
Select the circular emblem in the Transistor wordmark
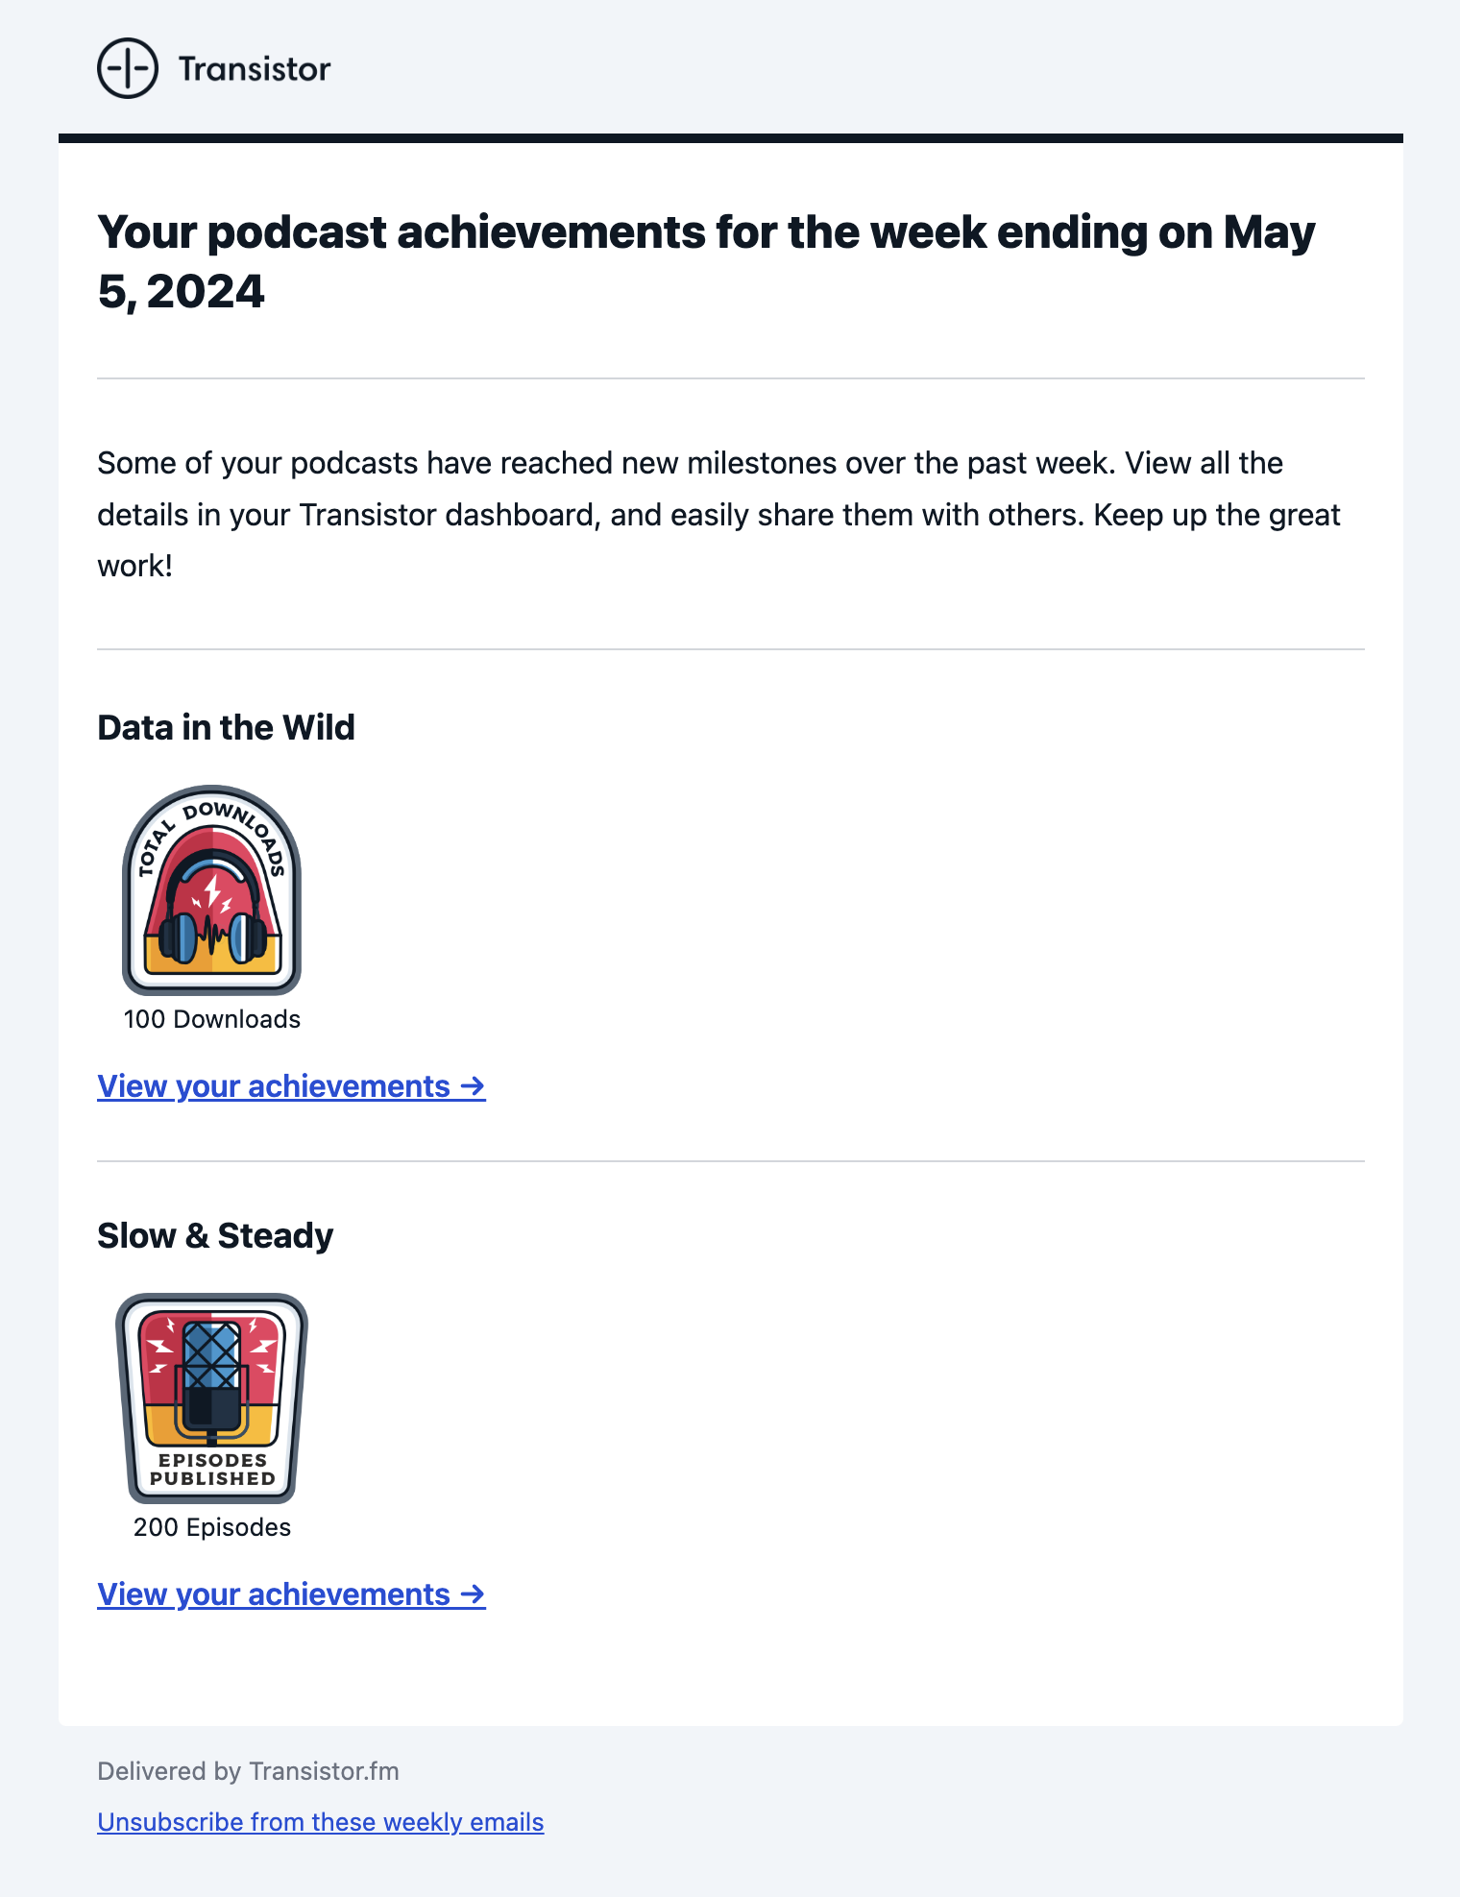(x=128, y=67)
